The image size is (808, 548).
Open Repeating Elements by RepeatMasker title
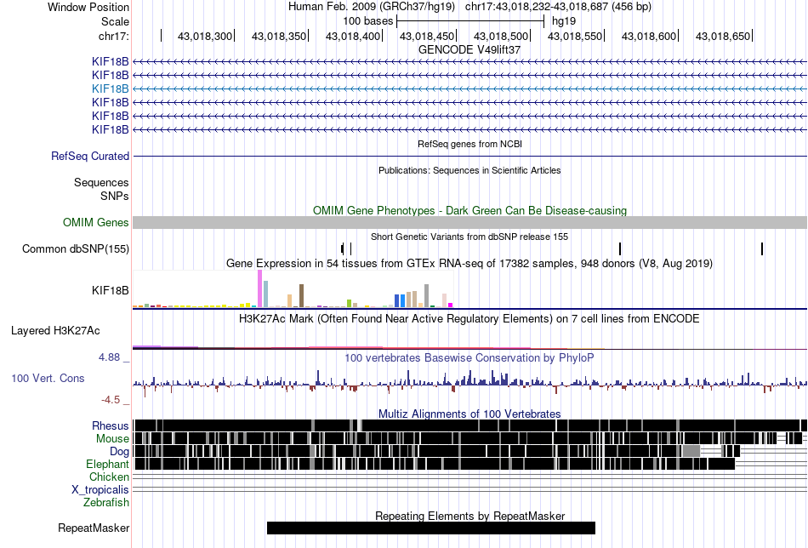pos(469,516)
